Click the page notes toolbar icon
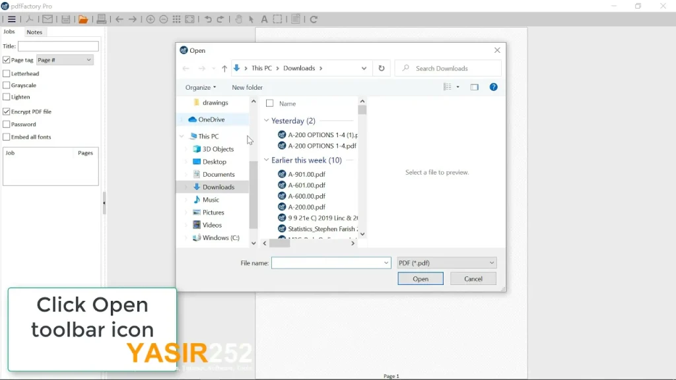Screen dimensions: 676x380 pyautogui.click(x=296, y=19)
